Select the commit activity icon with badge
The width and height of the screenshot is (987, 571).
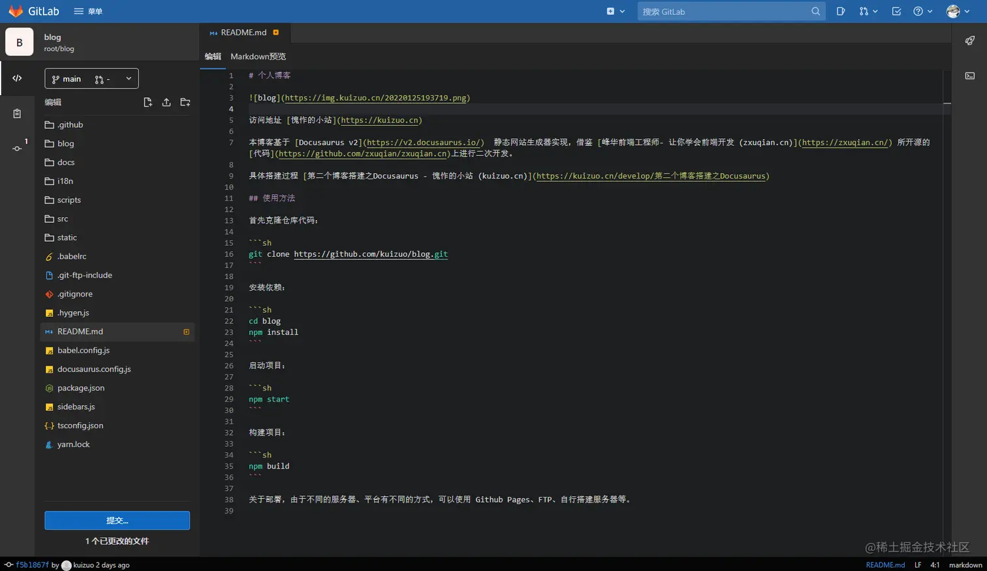point(17,148)
